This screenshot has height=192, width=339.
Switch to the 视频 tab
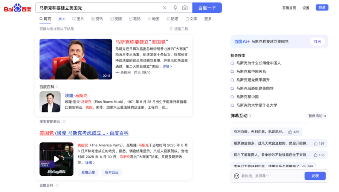click(x=116, y=19)
